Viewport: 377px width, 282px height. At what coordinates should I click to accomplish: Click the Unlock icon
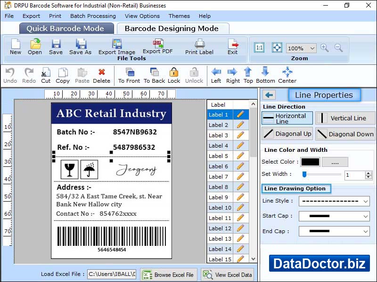194,75
